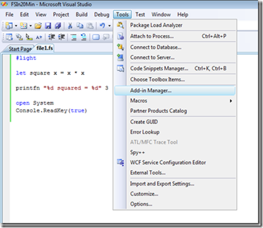Open the Debug menu
Image resolution: width=263 pixels, height=228 pixels.
pos(101,15)
